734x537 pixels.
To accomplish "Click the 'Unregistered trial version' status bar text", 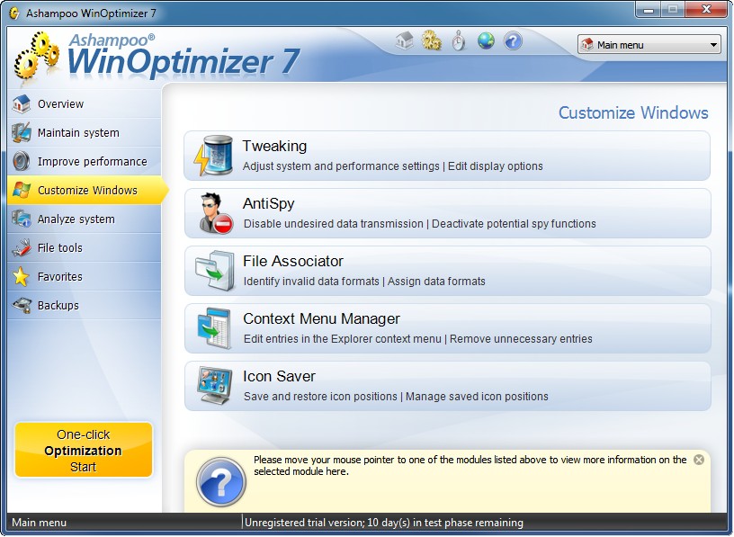I will (384, 523).
